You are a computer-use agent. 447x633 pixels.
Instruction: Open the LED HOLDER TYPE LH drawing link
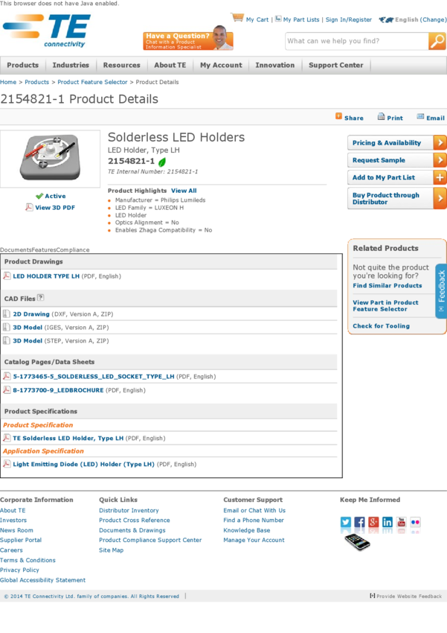[46, 276]
